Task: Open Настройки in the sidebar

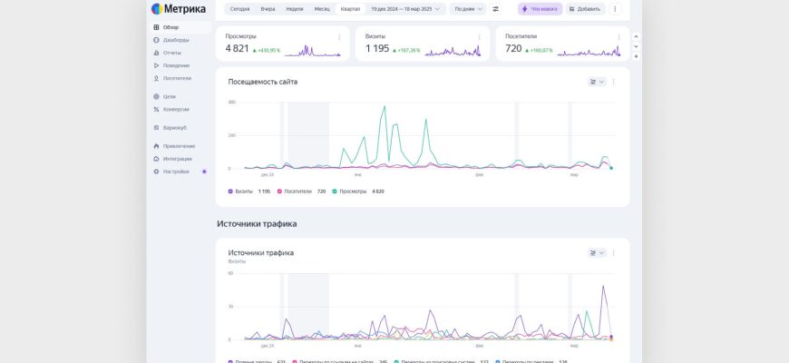Action: coord(176,172)
